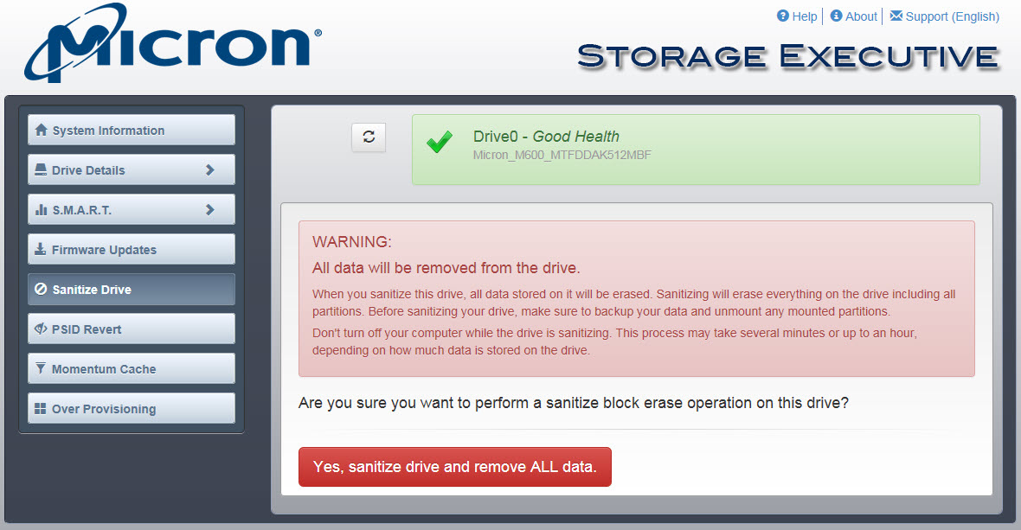The image size is (1021, 530).
Task: Open the PSID Revert menu item
Action: (x=132, y=329)
